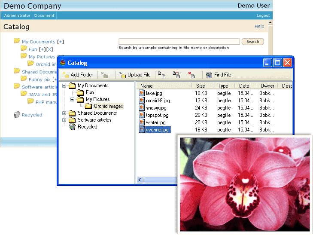Select My Pictures in the Catalog window tree

98,99
